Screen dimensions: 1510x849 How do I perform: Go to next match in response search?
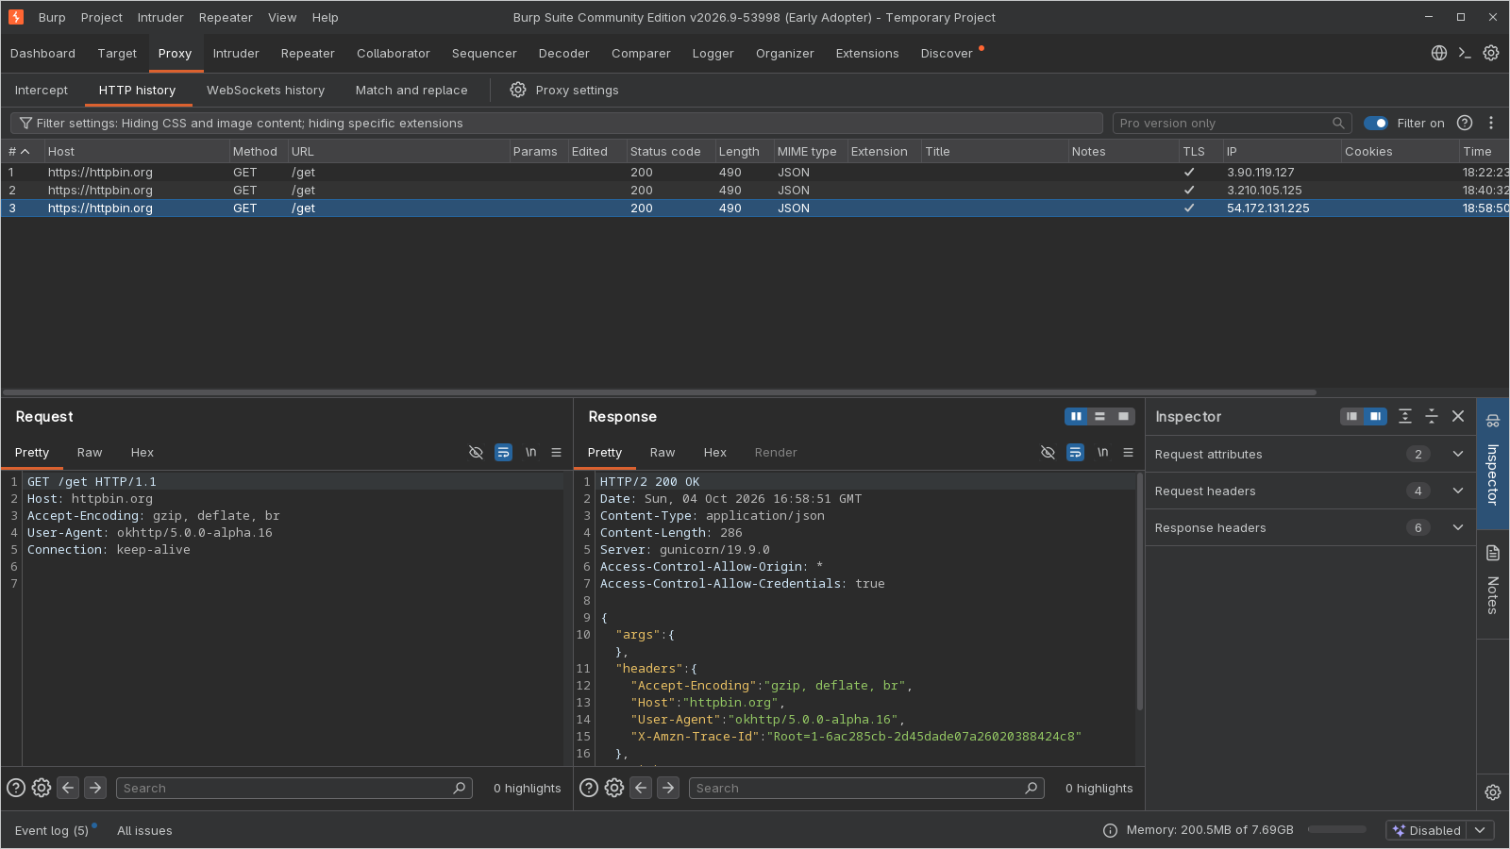668,788
